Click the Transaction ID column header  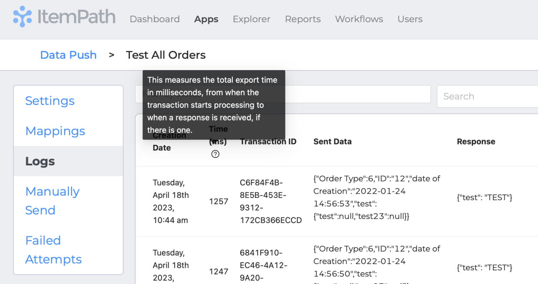tap(268, 141)
